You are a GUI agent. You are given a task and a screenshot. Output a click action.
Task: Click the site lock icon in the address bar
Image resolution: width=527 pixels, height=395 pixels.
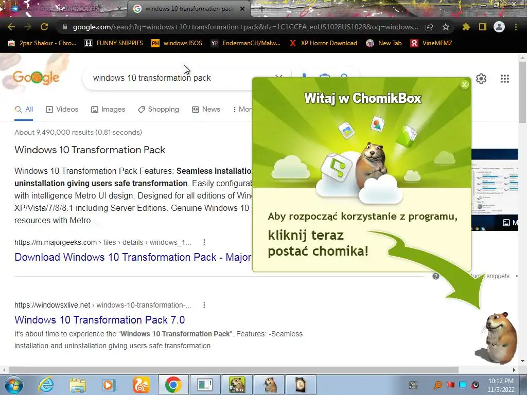click(x=65, y=27)
